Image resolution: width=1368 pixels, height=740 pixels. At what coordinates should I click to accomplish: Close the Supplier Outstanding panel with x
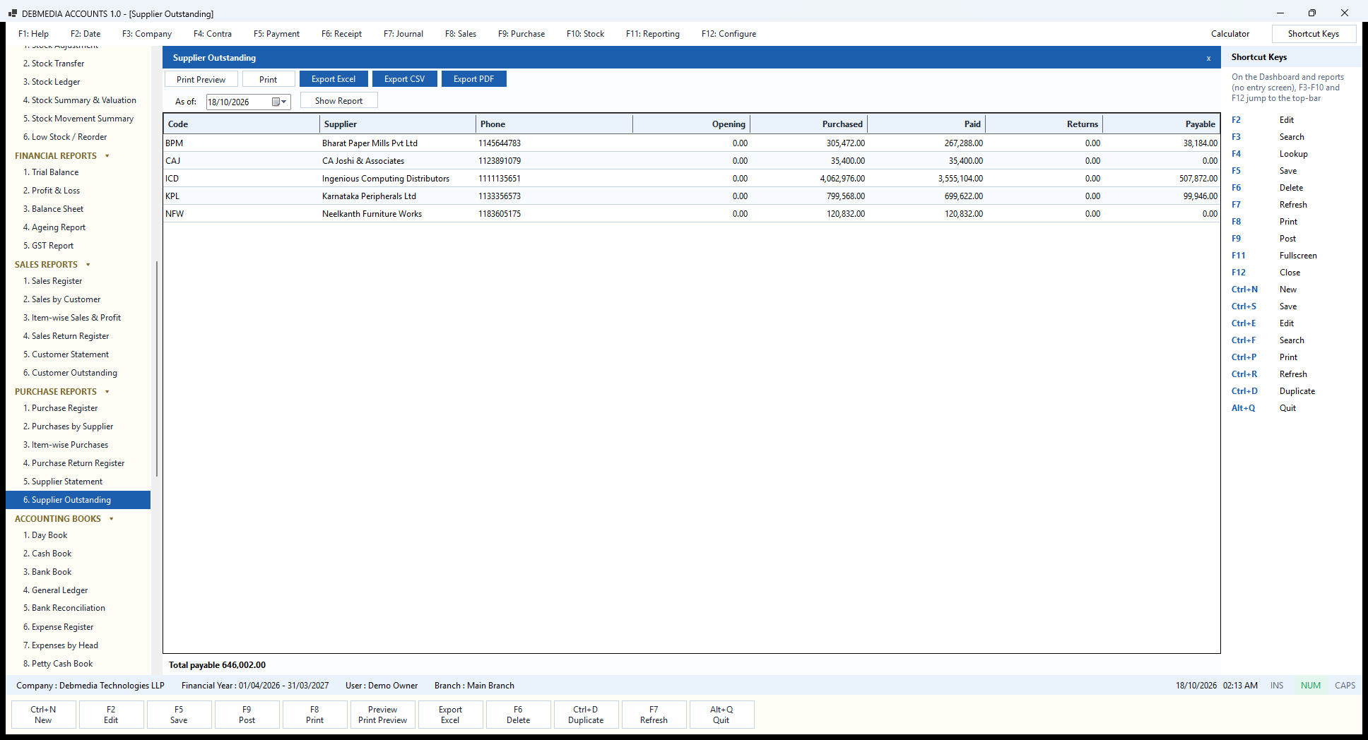1208,58
